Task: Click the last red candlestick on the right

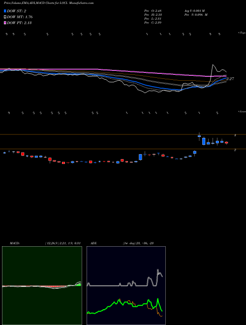Action: [226, 143]
